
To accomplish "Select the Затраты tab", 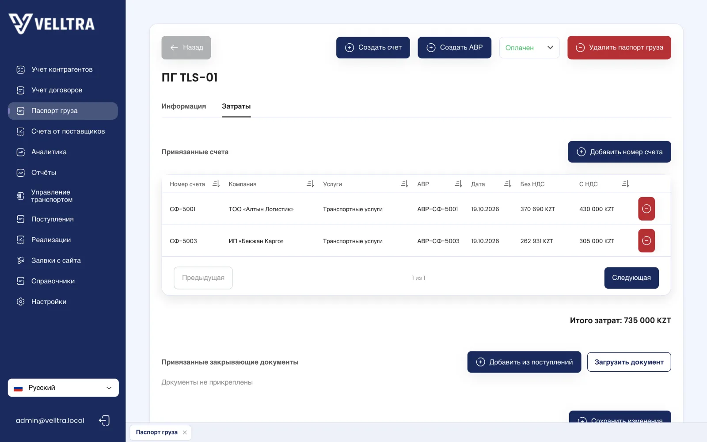I will tap(236, 106).
